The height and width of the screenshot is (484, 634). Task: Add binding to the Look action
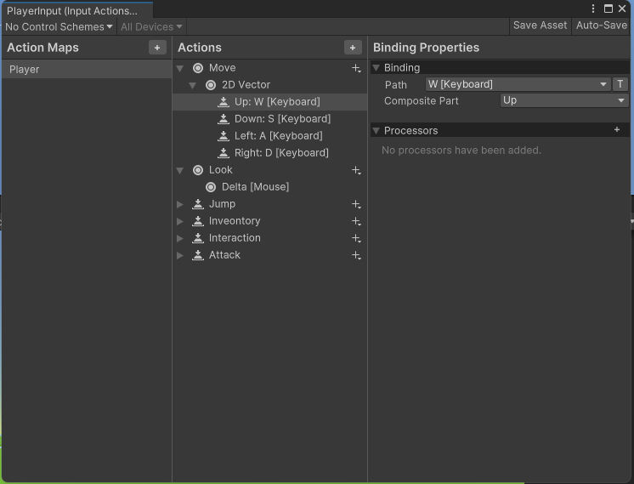click(356, 170)
